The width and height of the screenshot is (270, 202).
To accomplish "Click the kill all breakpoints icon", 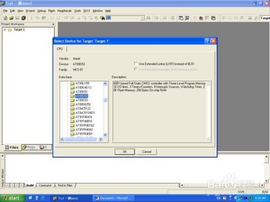I will [201, 18].
